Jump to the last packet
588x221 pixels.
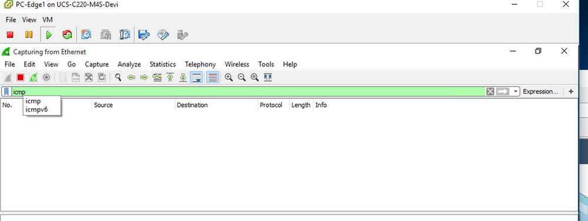point(183,78)
